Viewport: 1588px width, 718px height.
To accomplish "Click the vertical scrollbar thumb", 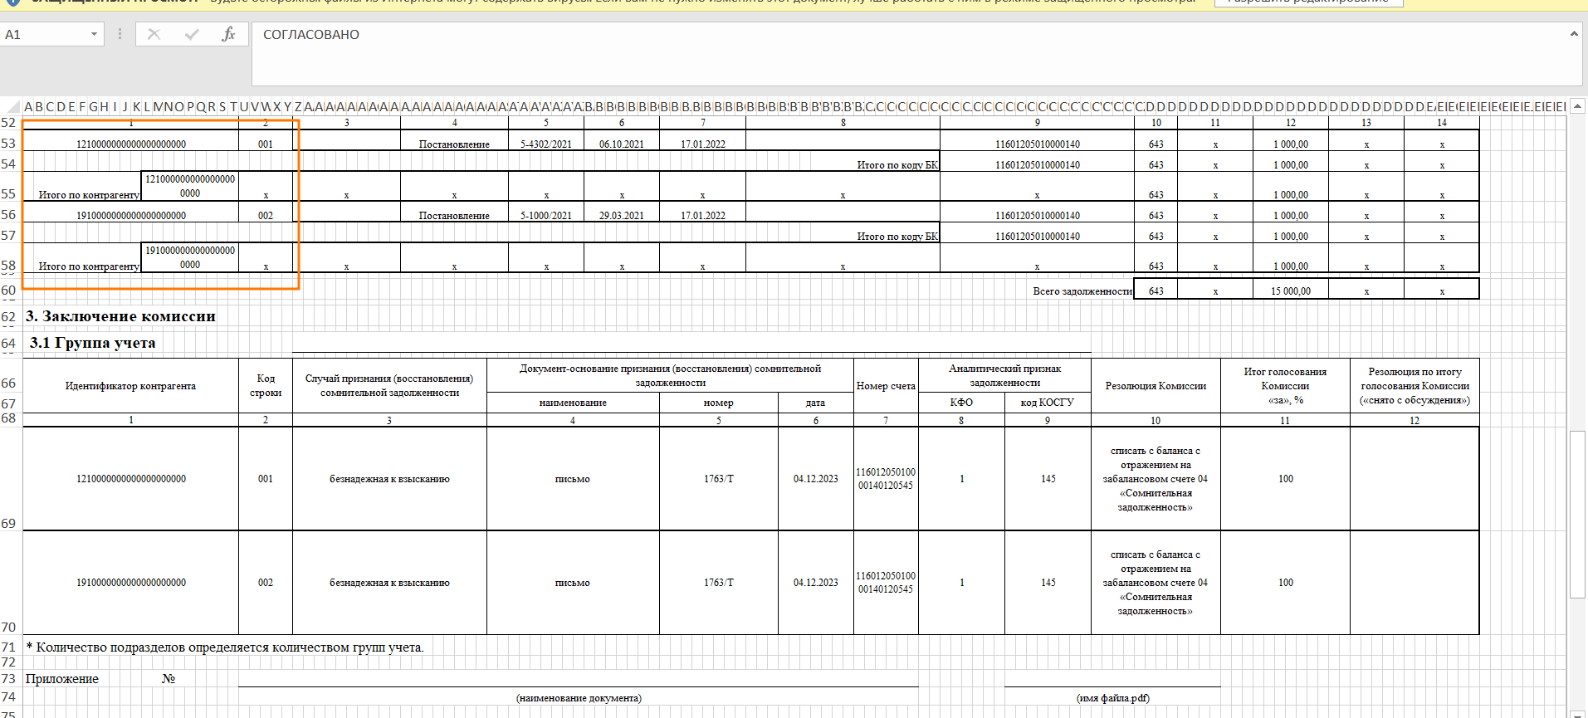I will point(1577,515).
